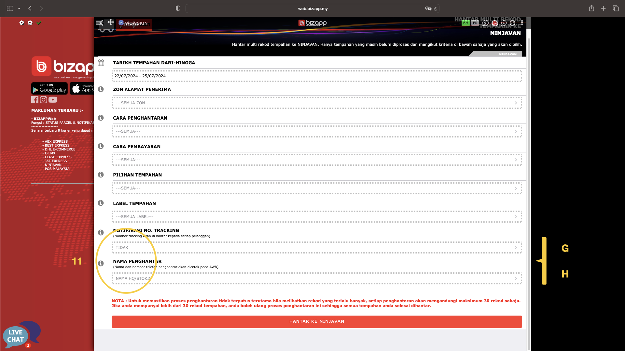The height and width of the screenshot is (351, 625).
Task: Click the HANTAR KE NINJAVAN button
Action: [317, 321]
